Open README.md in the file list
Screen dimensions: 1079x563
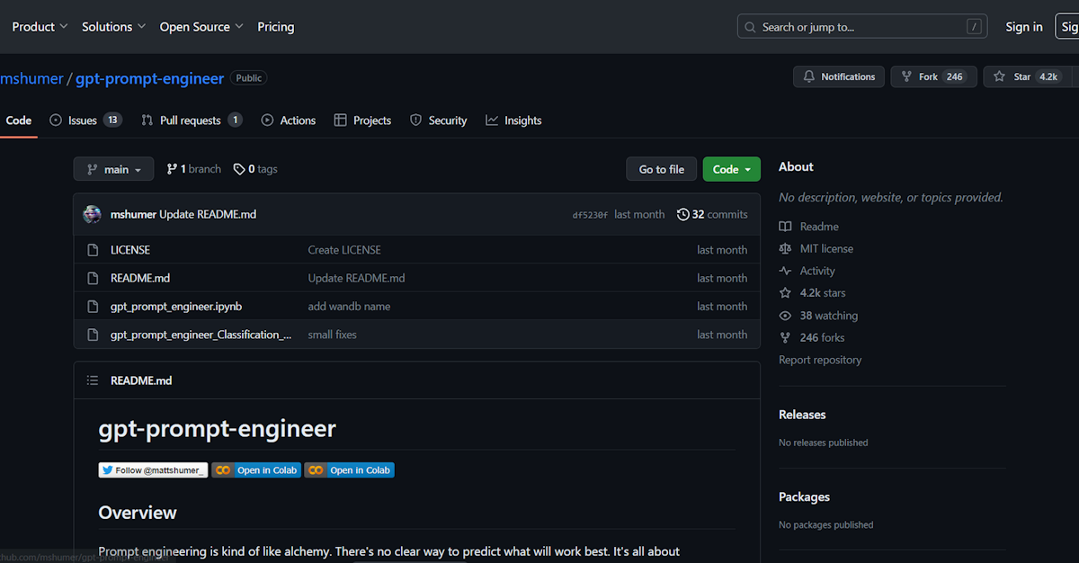(x=140, y=278)
